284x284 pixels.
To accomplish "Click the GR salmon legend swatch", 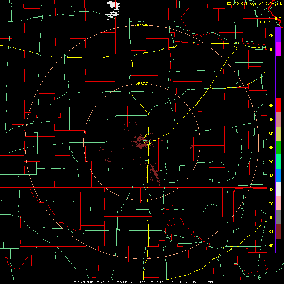I will pyautogui.click(x=279, y=120).
